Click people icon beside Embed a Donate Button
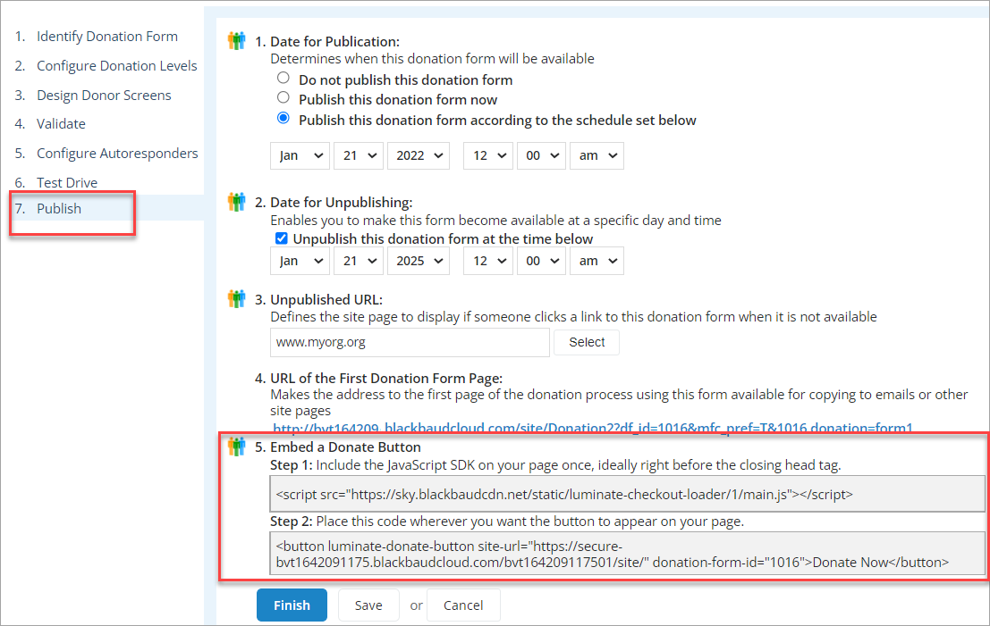 click(237, 447)
